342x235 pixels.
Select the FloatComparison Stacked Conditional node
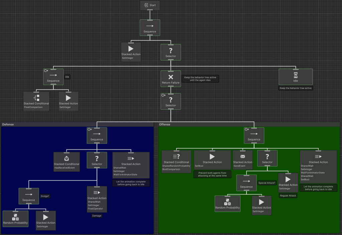[x=36, y=101]
